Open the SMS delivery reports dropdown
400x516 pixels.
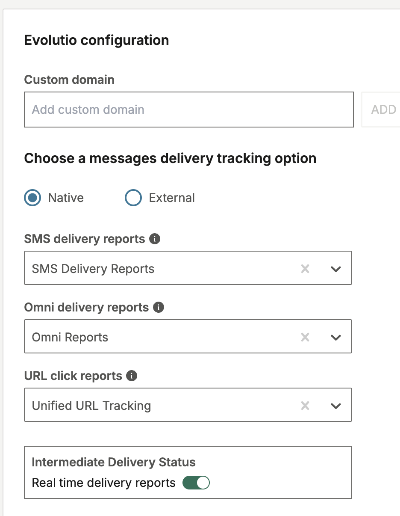pyautogui.click(x=336, y=268)
